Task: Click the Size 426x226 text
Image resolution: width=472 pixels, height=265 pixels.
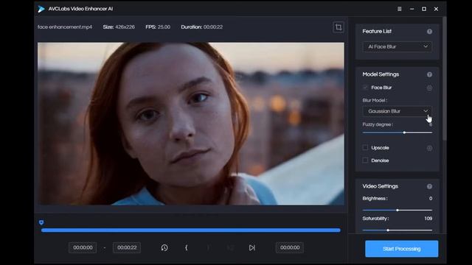Action: [119, 27]
